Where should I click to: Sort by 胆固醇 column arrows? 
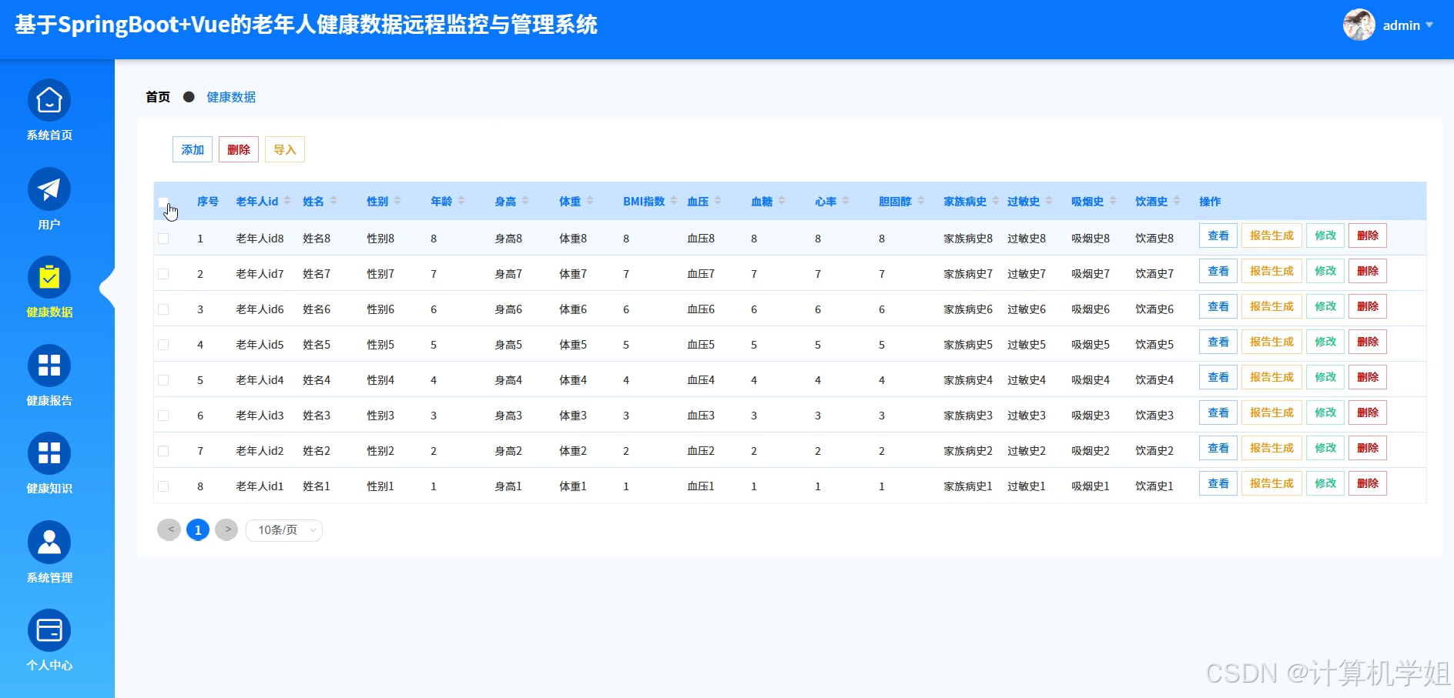point(921,201)
